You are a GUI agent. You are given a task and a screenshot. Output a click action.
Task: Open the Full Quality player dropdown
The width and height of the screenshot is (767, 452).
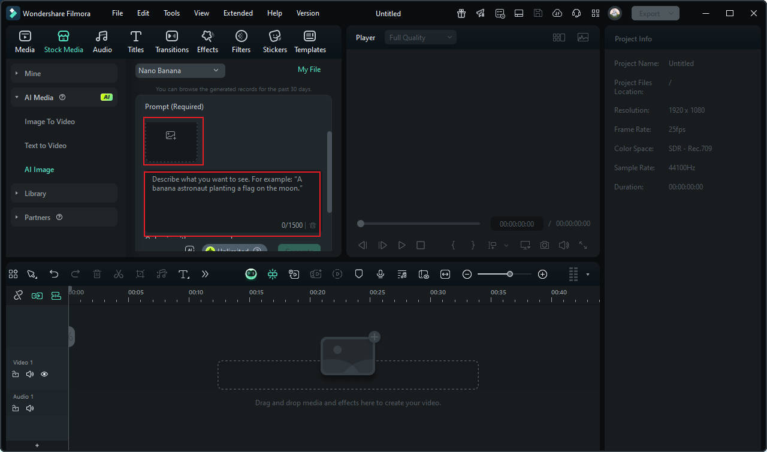click(x=421, y=38)
